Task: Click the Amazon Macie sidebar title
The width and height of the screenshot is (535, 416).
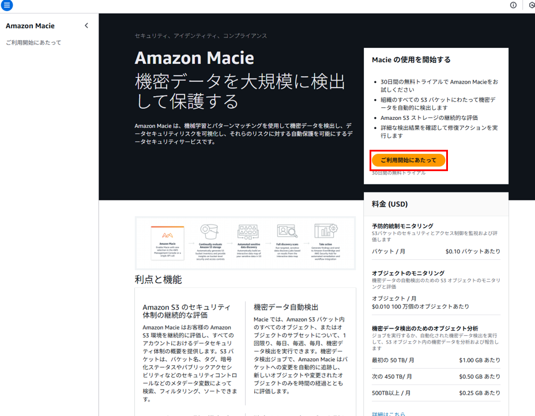Action: [x=30, y=26]
